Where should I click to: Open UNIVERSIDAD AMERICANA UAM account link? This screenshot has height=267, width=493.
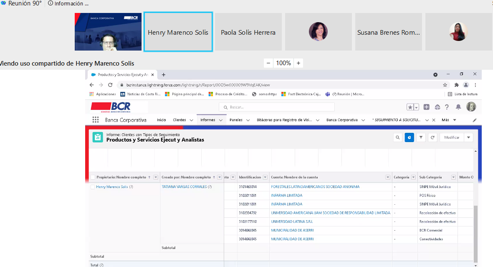coord(331,213)
